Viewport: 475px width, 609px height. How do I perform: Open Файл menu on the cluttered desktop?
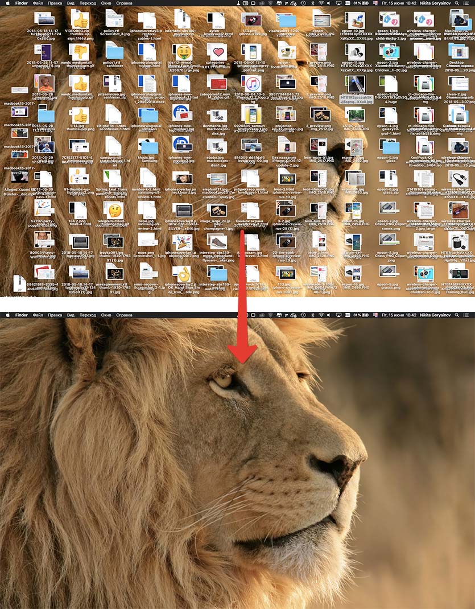38,3
